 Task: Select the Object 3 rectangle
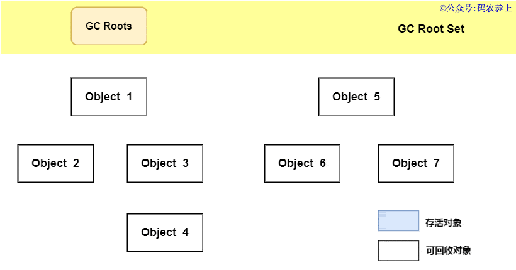click(165, 163)
